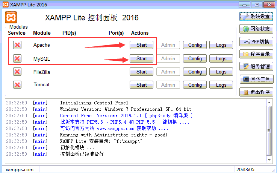Open 网络状态 network status

click(256, 29)
